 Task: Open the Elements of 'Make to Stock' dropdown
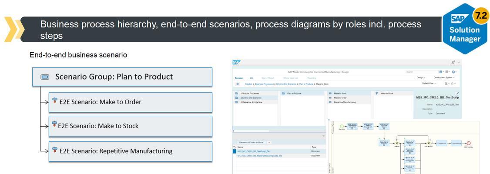pos(252,142)
